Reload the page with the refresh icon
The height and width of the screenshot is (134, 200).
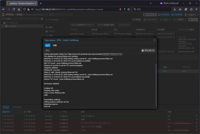[x=14, y=9]
